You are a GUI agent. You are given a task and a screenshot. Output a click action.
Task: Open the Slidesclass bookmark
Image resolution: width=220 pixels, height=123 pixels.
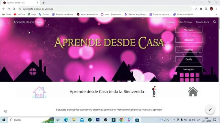184,14
